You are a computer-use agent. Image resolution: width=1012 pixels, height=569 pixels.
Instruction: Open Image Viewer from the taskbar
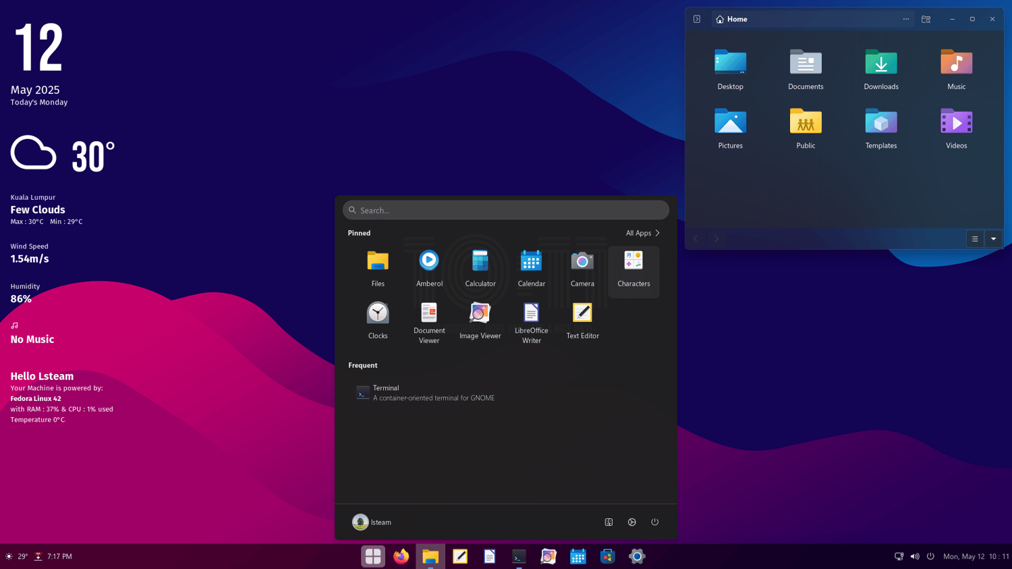click(x=549, y=556)
